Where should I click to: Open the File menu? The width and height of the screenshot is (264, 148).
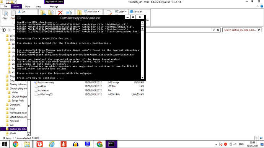point(5,7)
